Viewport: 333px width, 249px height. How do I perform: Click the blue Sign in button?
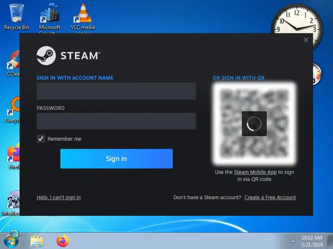[x=117, y=159]
